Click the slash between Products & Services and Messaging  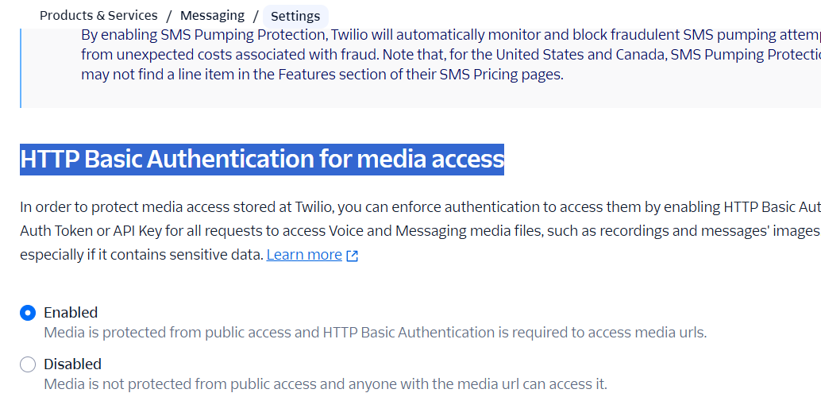point(169,16)
